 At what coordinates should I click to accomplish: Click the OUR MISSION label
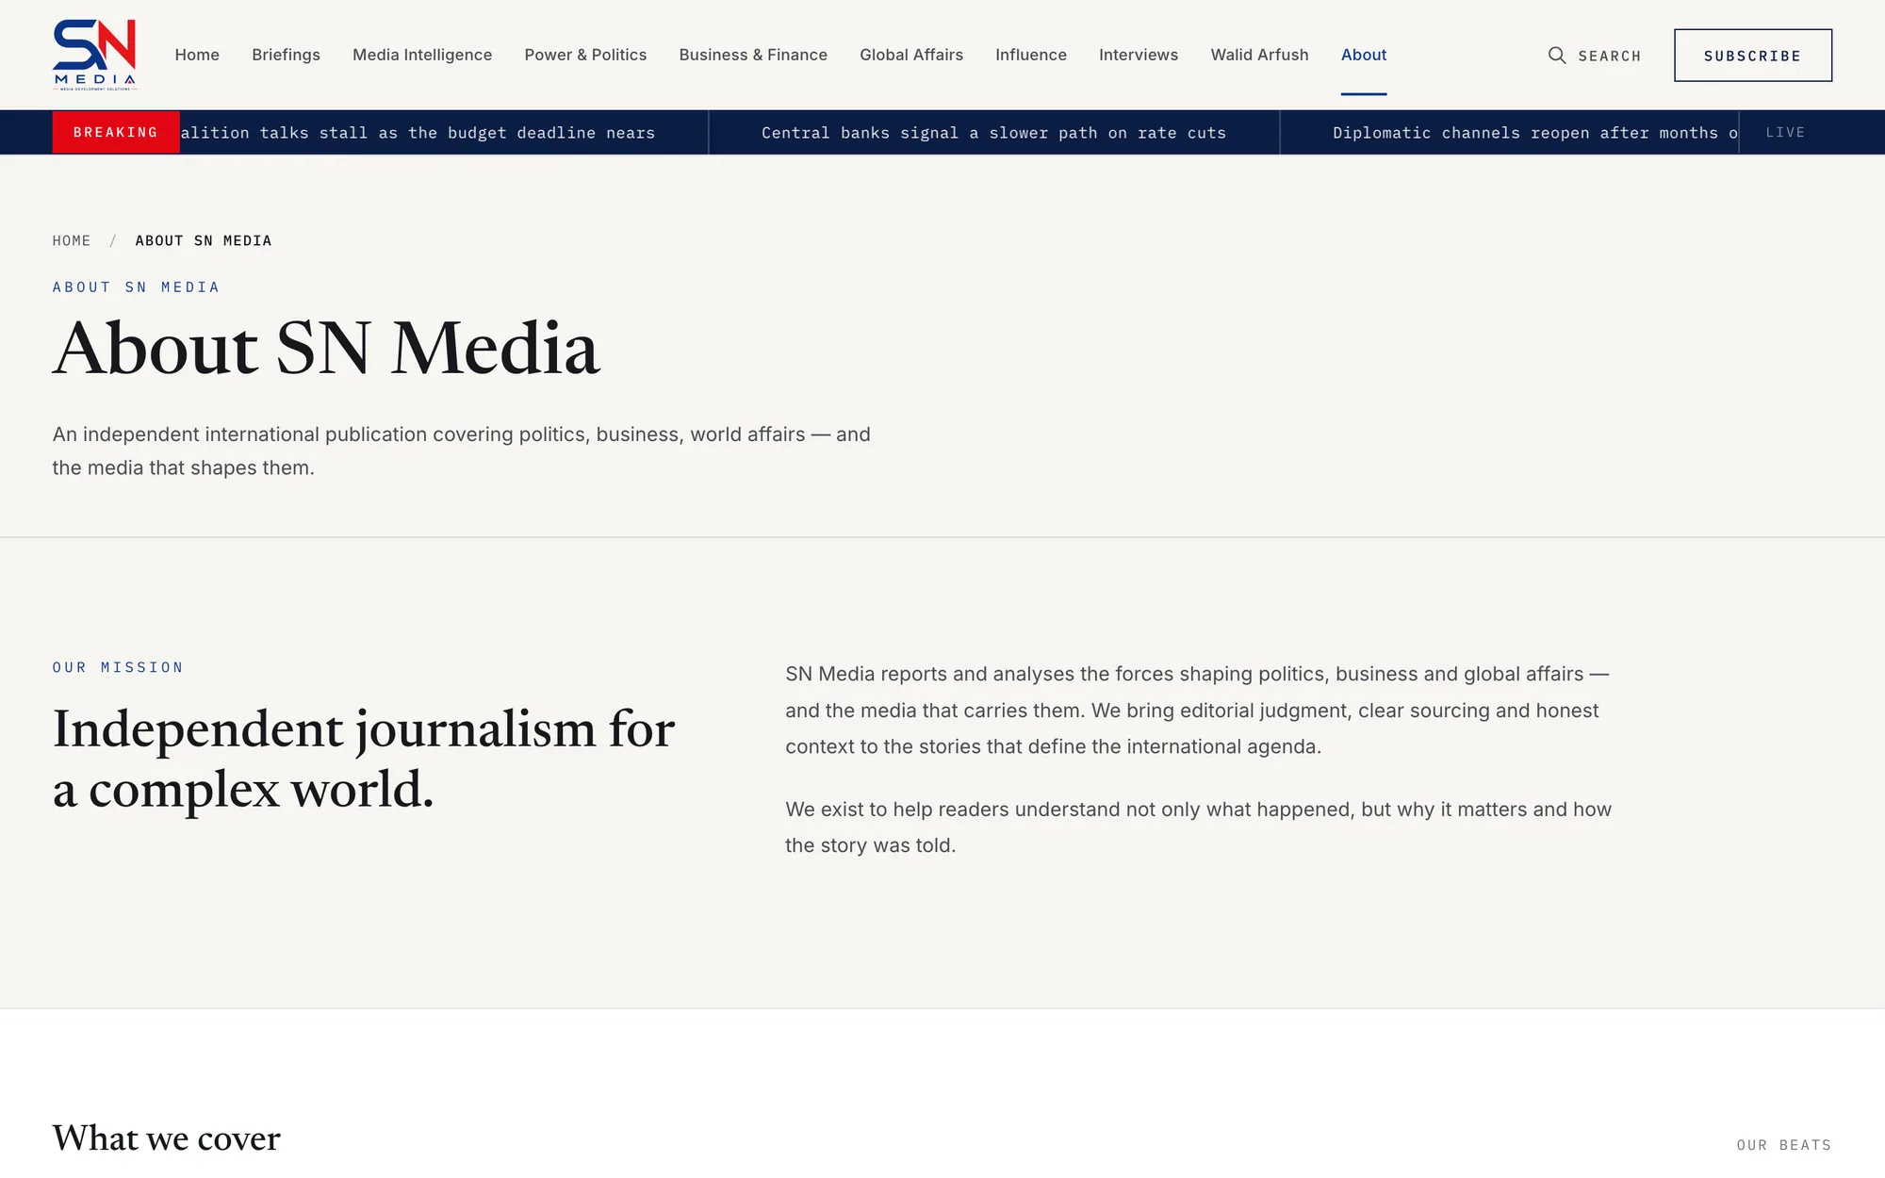(x=118, y=667)
